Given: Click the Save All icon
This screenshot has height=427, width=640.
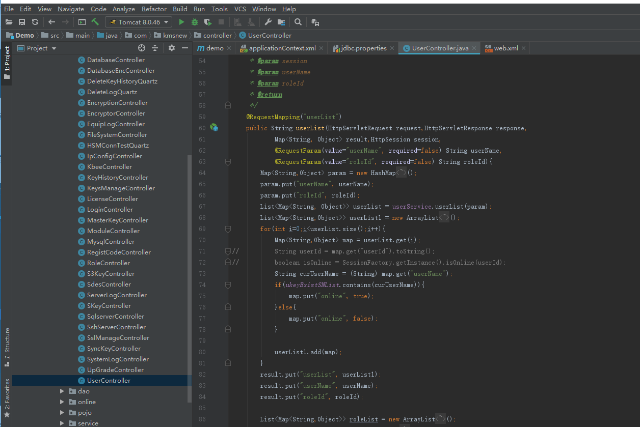Looking at the screenshot, I should click(x=22, y=22).
